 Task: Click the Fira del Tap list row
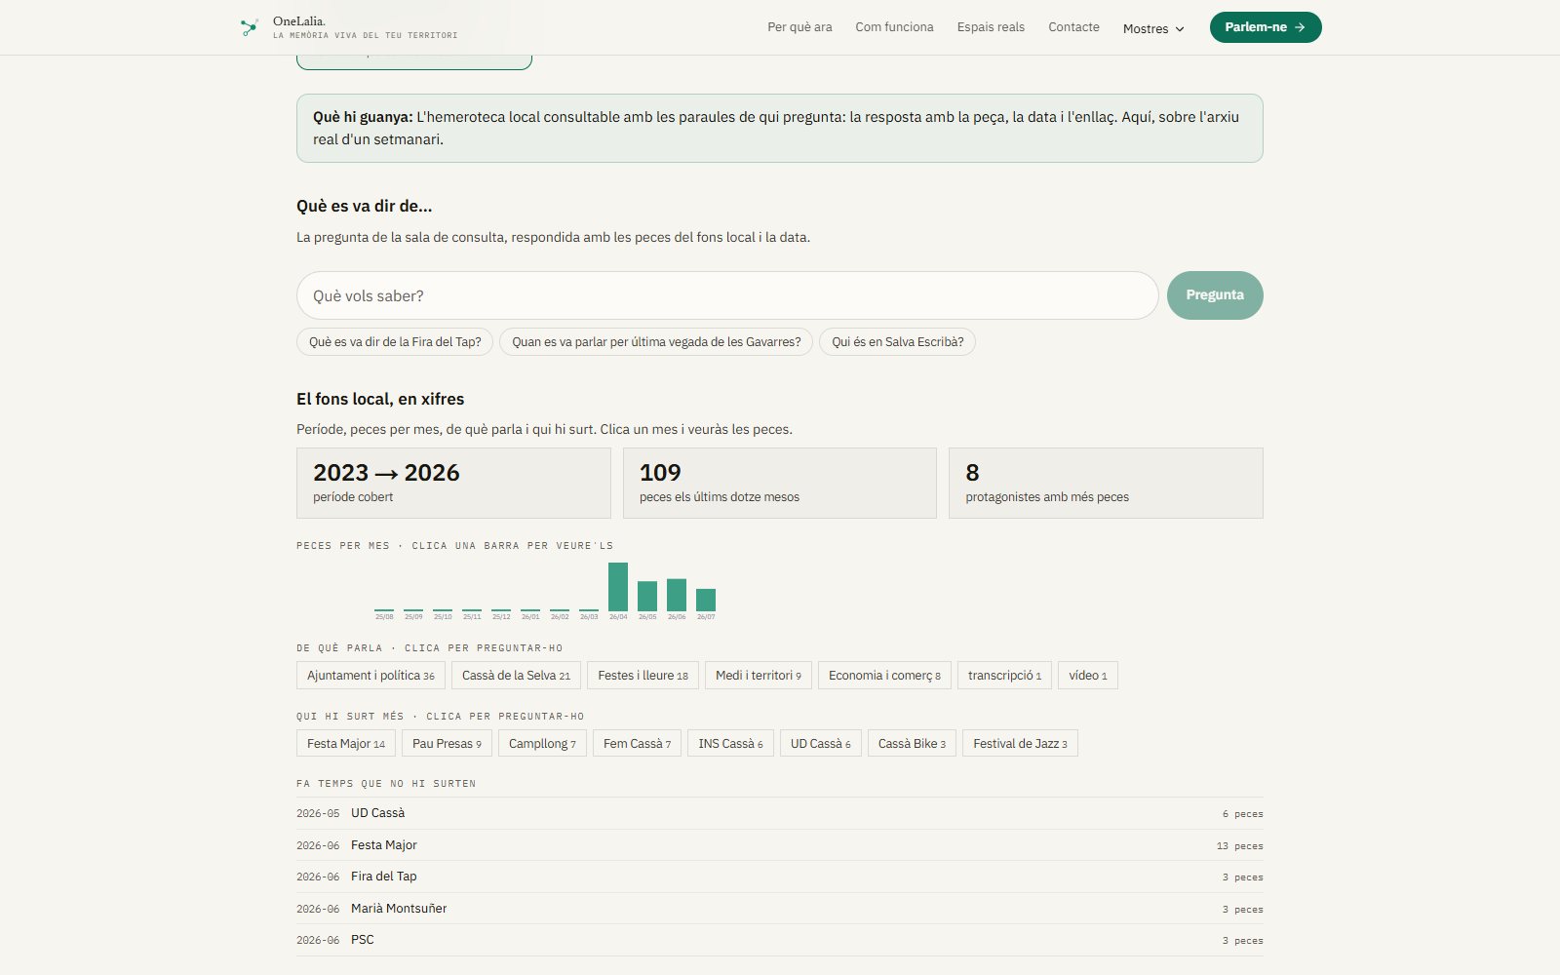780,877
